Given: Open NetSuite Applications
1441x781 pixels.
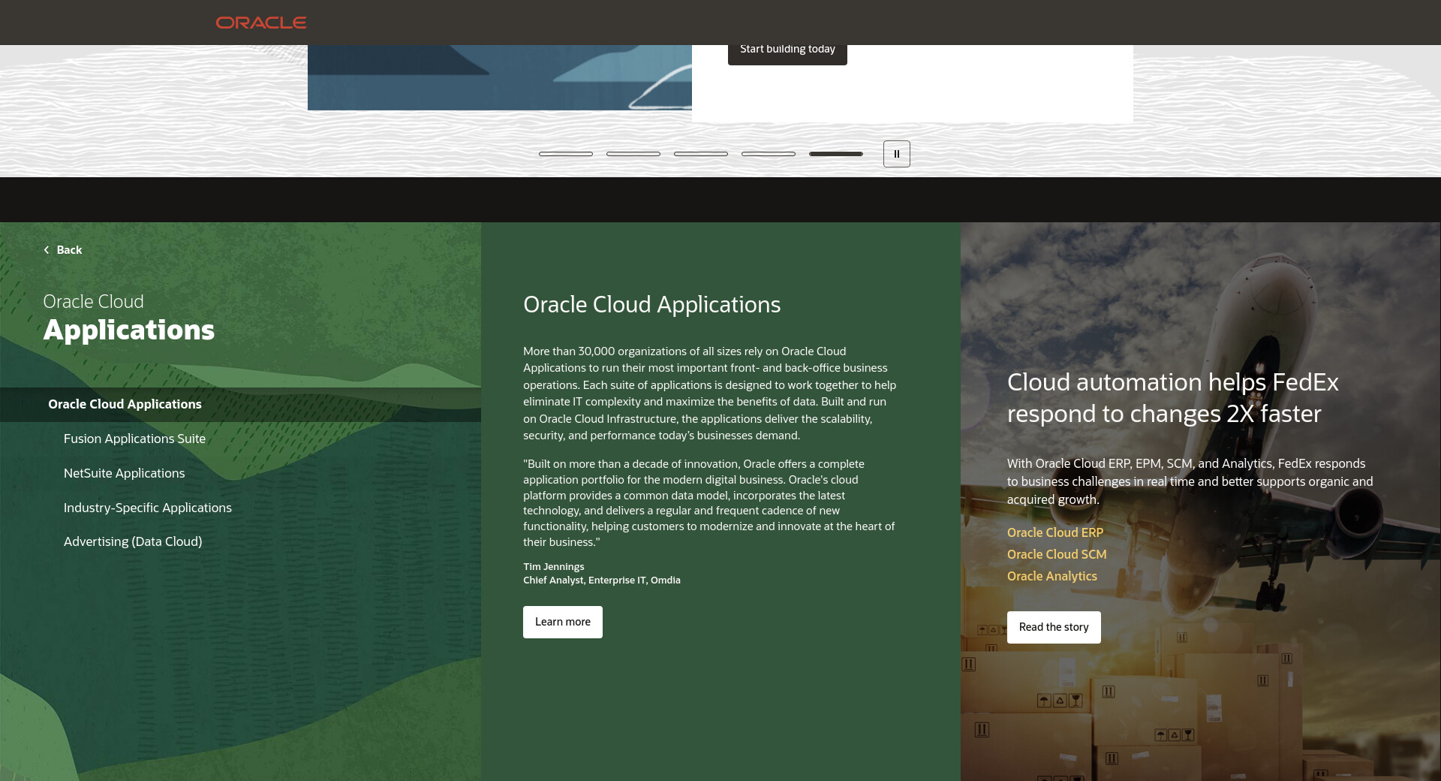Looking at the screenshot, I should 124,473.
